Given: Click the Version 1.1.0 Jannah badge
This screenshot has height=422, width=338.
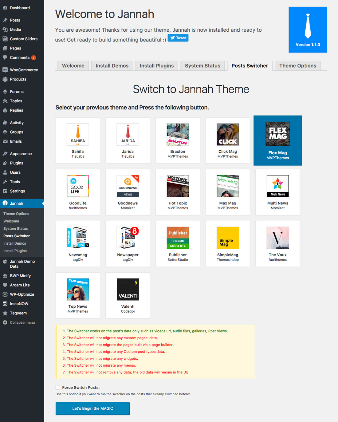Looking at the screenshot, I should point(308,30).
